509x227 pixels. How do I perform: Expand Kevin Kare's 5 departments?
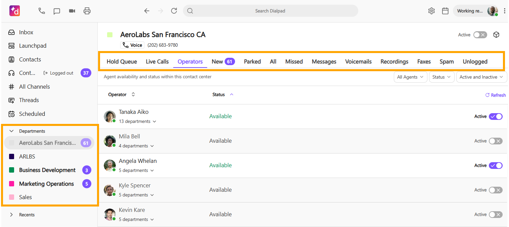pyautogui.click(x=136, y=219)
